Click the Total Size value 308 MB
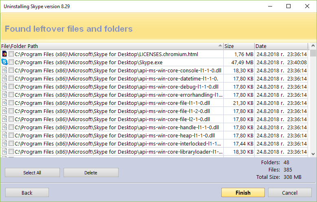 [x=292, y=177]
